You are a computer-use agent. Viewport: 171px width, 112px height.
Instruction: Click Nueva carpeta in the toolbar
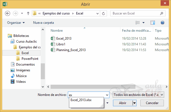(x=44, y=23)
